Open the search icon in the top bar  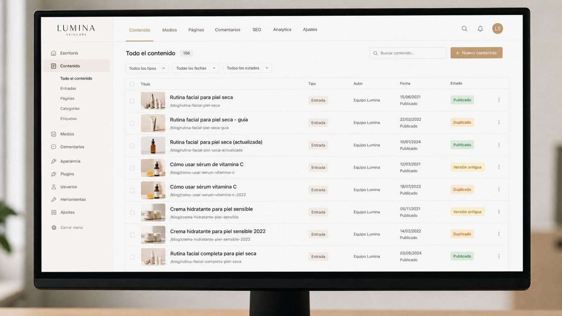click(464, 29)
